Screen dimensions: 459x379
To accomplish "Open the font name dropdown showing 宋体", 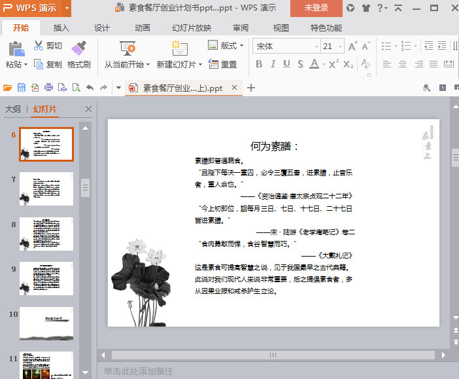I will (x=284, y=46).
